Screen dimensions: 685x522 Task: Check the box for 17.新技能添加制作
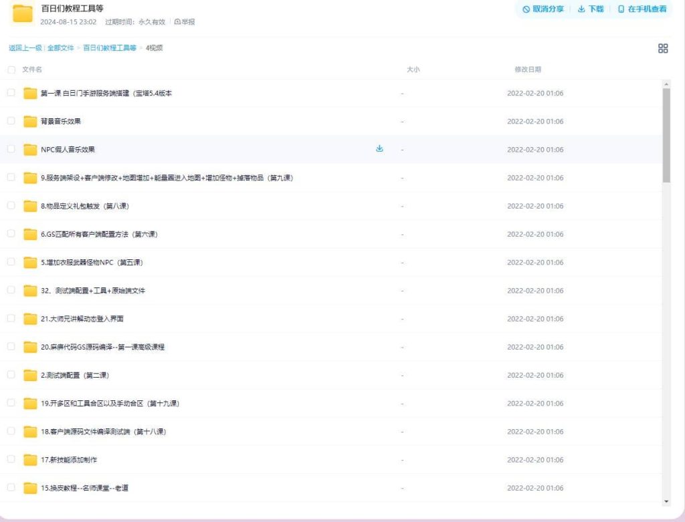tap(11, 459)
